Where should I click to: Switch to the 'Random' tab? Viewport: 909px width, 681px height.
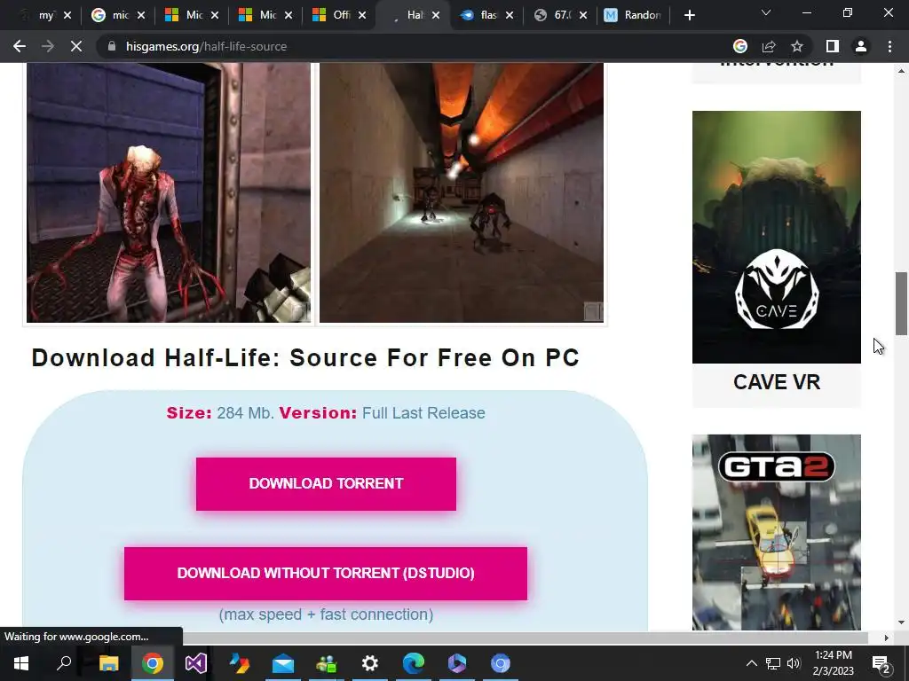[633, 15]
